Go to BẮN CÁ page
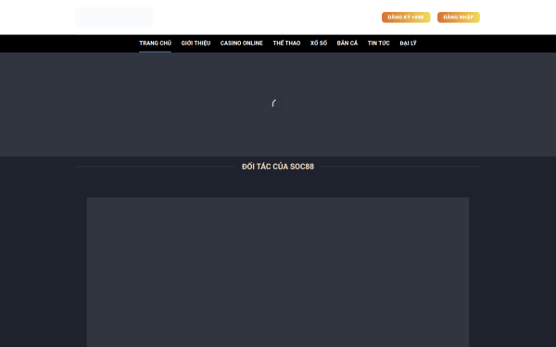This screenshot has width=556, height=347. (x=347, y=43)
